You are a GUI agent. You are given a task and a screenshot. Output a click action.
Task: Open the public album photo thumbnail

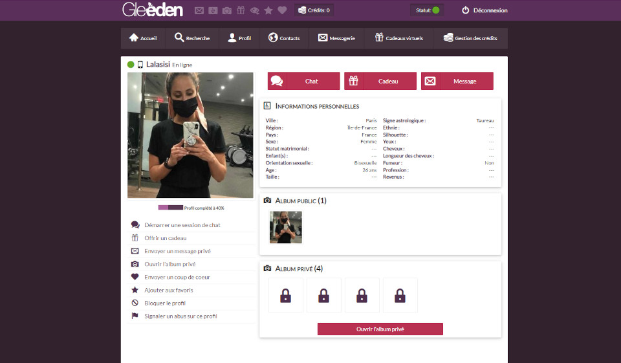(286, 227)
